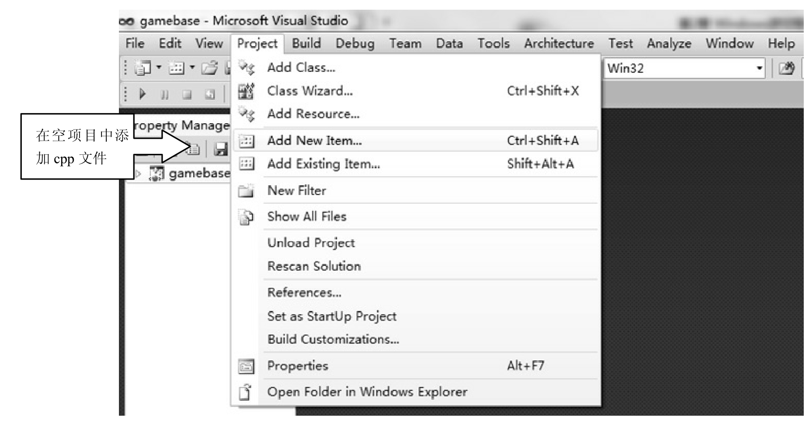Click the Class Wizard icon
812x422 pixels.
point(247,91)
